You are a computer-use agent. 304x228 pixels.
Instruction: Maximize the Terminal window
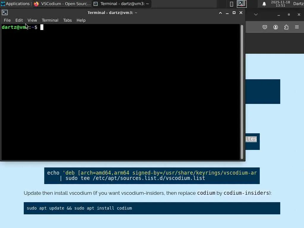click(x=234, y=13)
